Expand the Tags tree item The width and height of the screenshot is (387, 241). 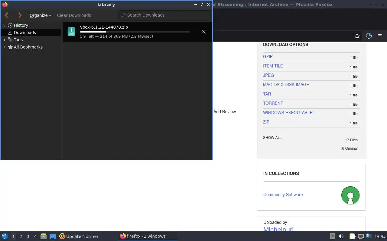[4, 40]
